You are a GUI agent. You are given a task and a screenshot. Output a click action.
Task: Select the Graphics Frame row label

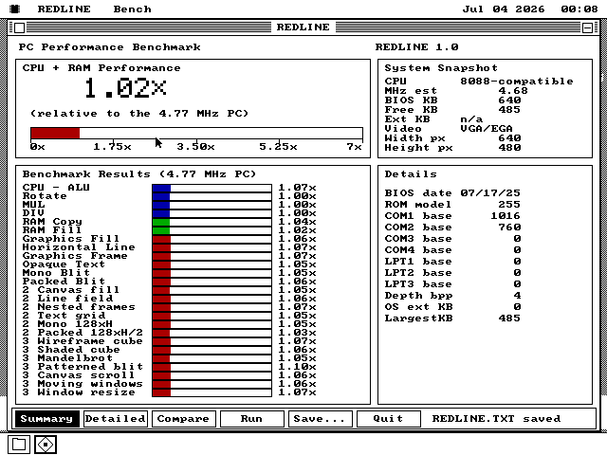(x=75, y=256)
